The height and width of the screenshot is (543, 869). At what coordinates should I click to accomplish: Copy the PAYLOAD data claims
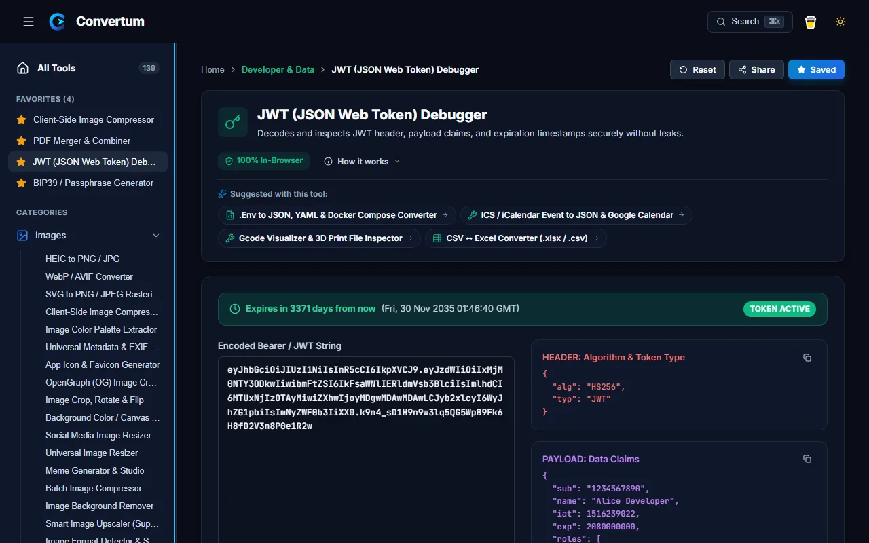click(807, 460)
